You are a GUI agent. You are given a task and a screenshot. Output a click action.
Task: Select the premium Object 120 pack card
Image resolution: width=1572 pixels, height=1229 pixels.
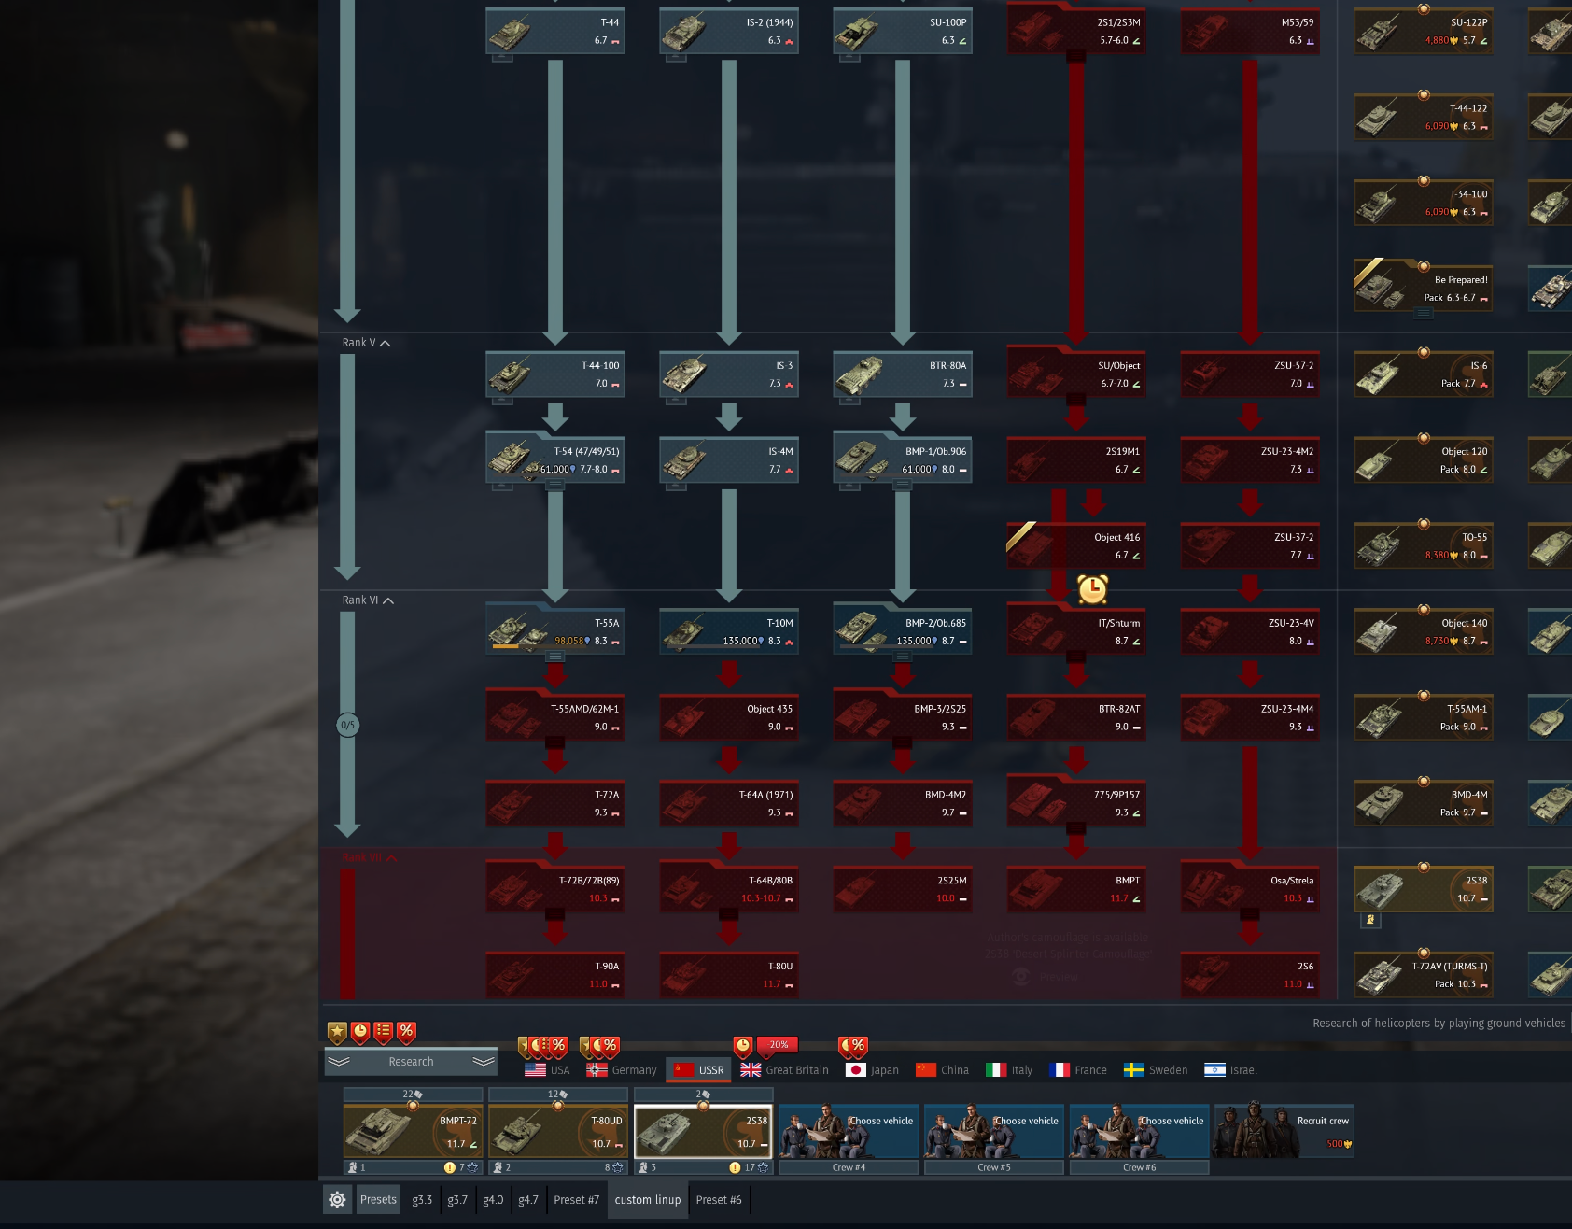point(1424,460)
